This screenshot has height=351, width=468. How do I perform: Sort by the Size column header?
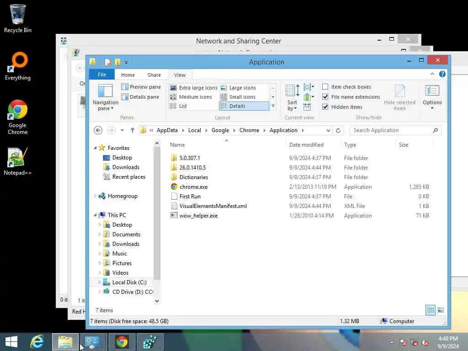pyautogui.click(x=404, y=145)
